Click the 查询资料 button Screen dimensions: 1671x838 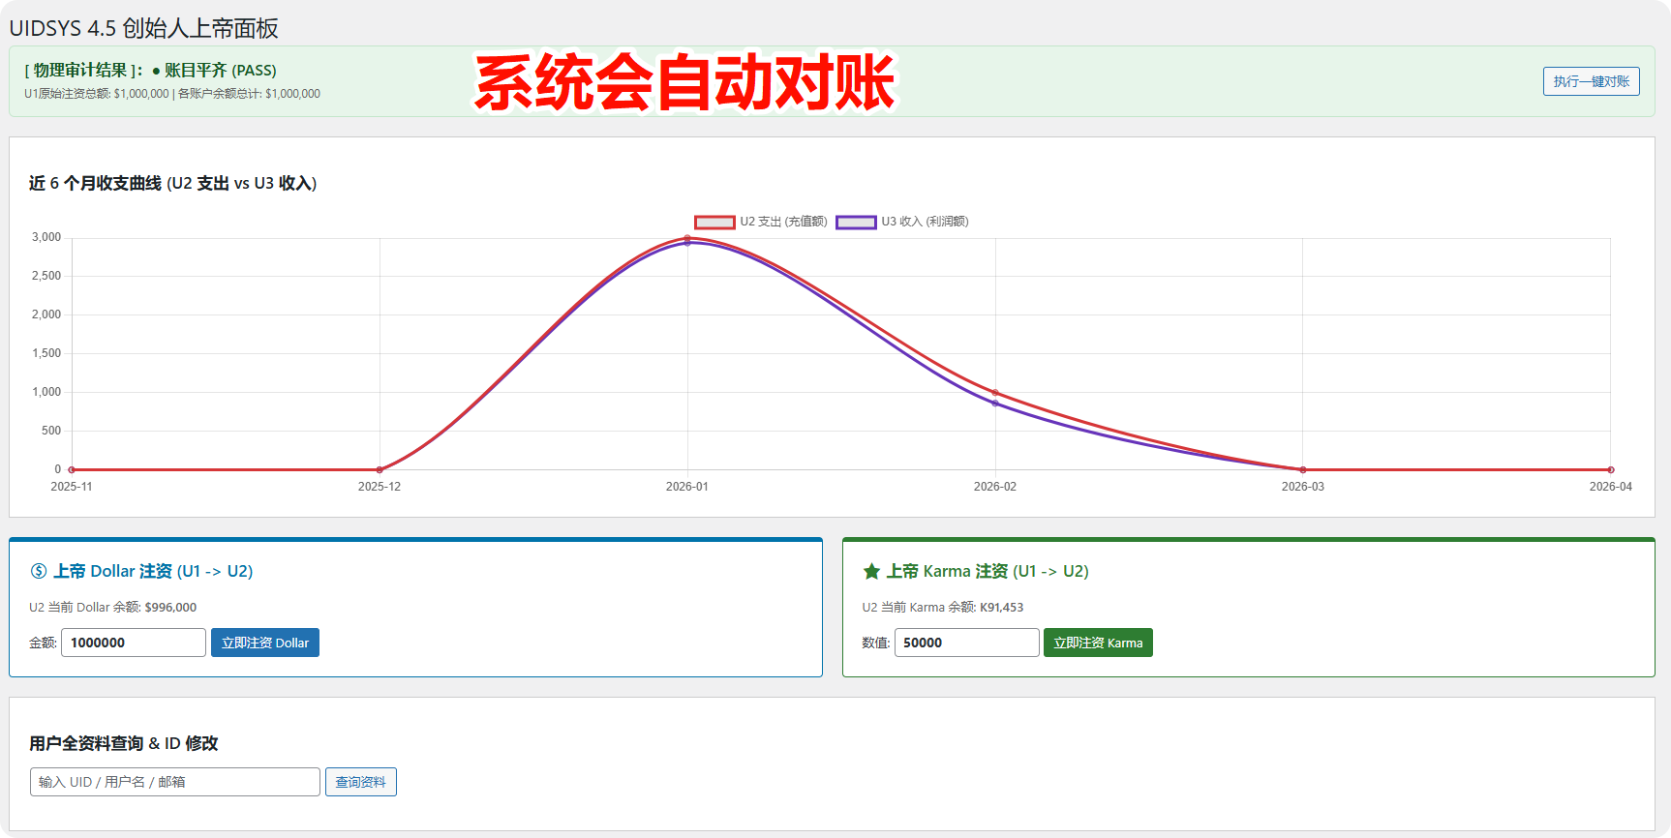pyautogui.click(x=360, y=782)
